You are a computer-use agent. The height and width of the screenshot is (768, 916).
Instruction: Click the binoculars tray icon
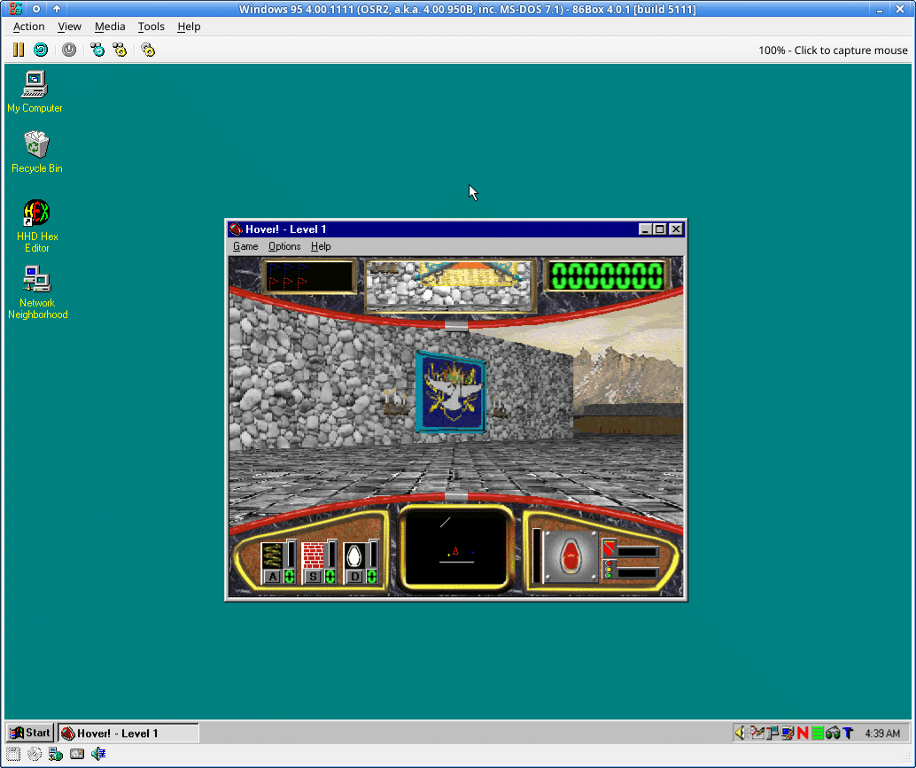click(833, 733)
